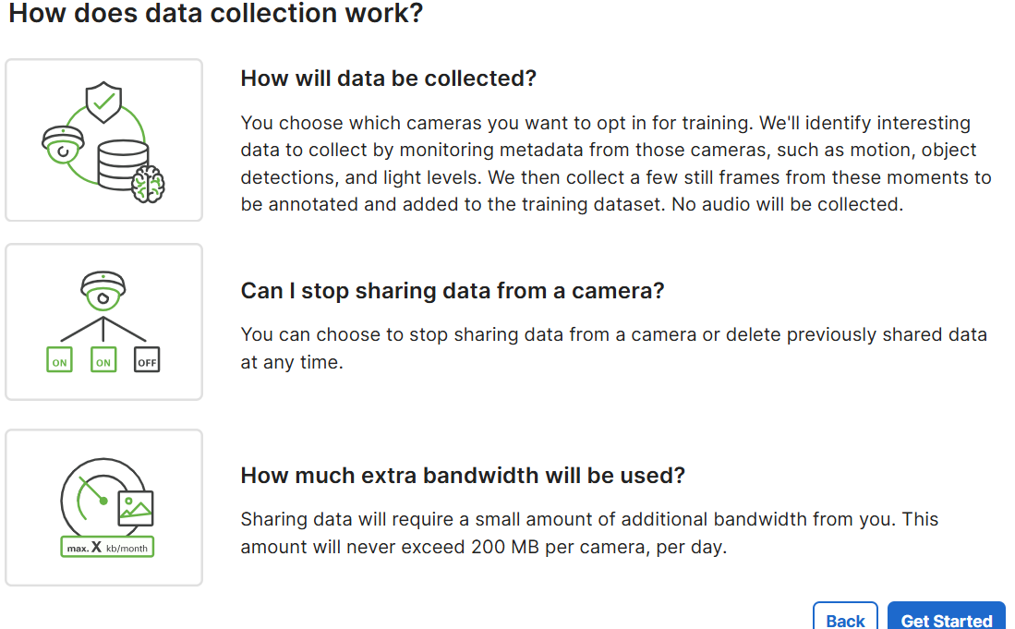The width and height of the screenshot is (1015, 629).
Task: Click the dome camera above the ON/OFF tree
Action: tap(103, 291)
